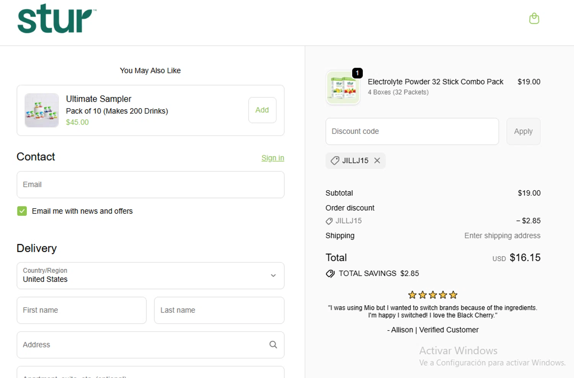Click the Ultimate Sampler product thumbnail
The width and height of the screenshot is (574, 378).
42,110
